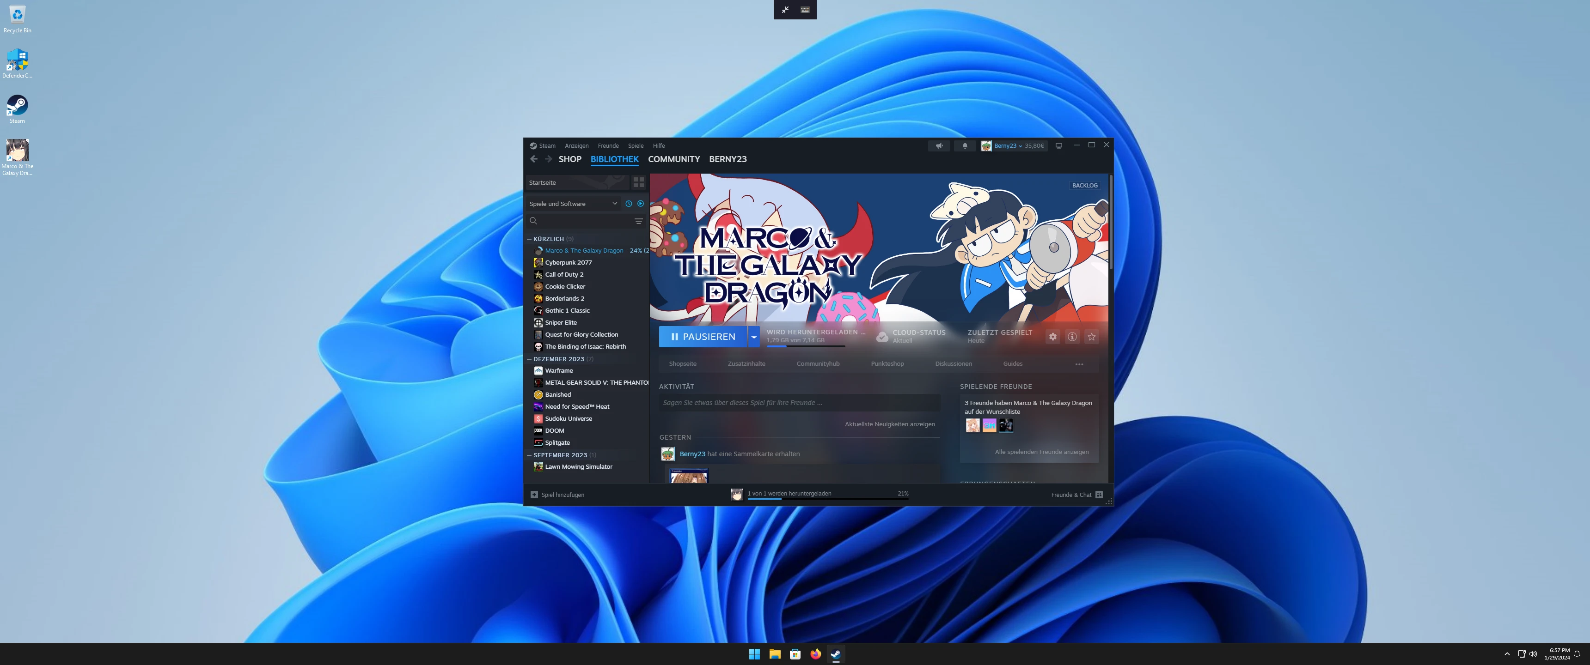Open Startseite library home button
The width and height of the screenshot is (1590, 665).
click(577, 182)
